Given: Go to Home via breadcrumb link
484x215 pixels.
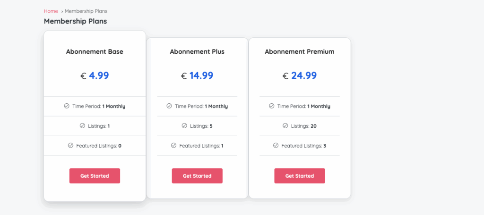Looking at the screenshot, I should pos(51,11).
